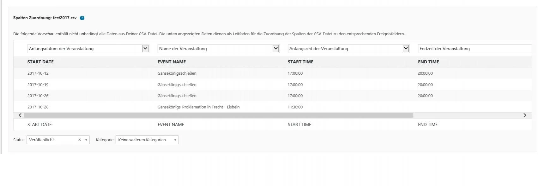The image size is (538, 186).
Task: Clear the Veröffentlicht status selection
Action: tap(80, 140)
